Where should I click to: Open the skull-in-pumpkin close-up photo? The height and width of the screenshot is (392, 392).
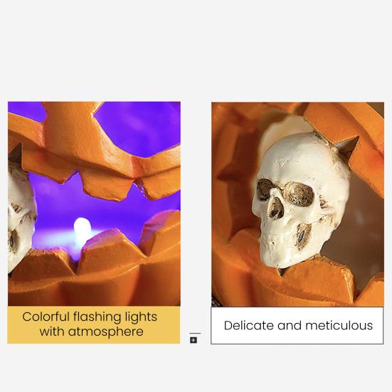point(297,204)
